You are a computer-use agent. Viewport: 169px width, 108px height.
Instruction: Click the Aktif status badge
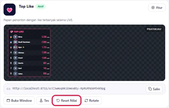[40, 7]
